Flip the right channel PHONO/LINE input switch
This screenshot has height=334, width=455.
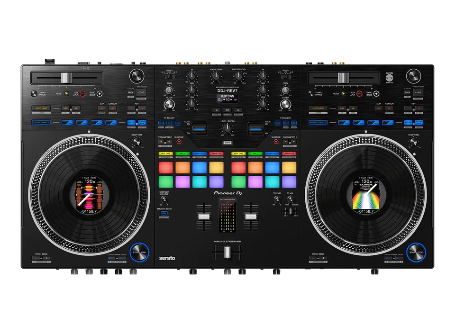[x=285, y=77]
